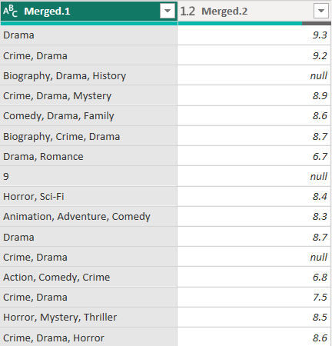Select the Crime, Drama, Horror cell

[x=88, y=338]
